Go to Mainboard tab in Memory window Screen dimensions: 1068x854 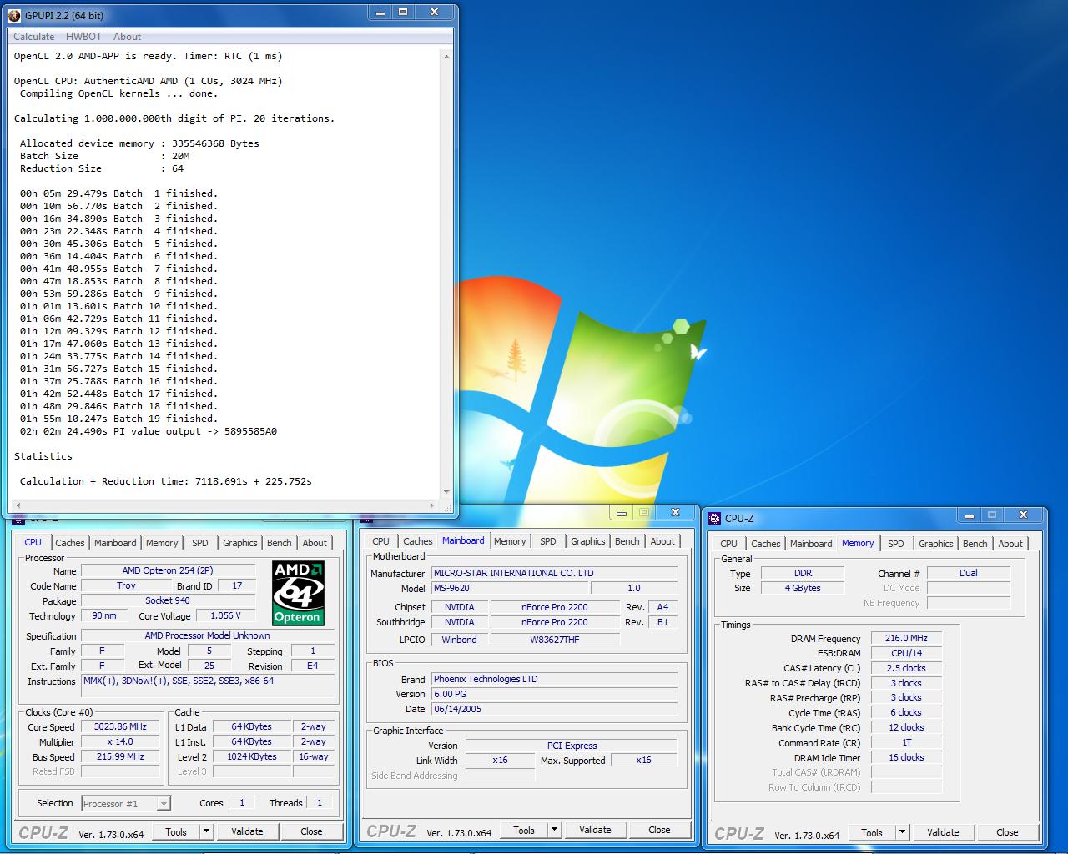click(x=811, y=544)
